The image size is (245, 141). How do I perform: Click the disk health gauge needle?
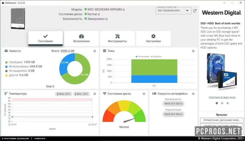pos(129,120)
